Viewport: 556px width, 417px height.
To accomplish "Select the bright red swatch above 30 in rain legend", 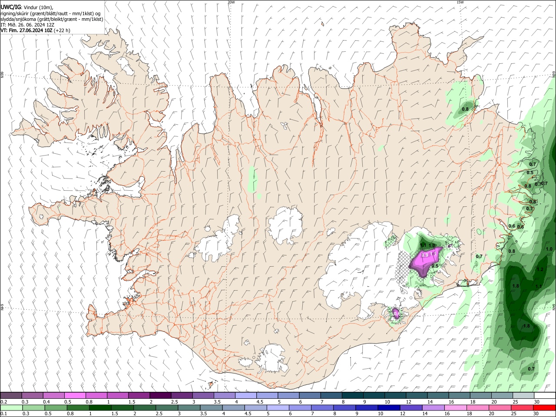I will point(545,408).
